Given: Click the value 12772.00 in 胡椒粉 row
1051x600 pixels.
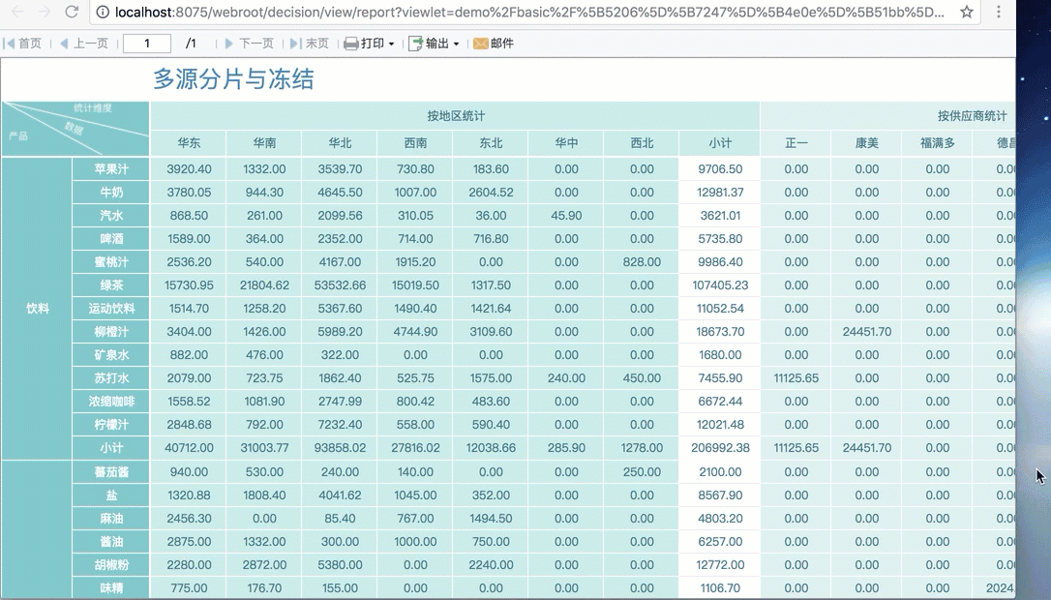Looking at the screenshot, I should (720, 565).
